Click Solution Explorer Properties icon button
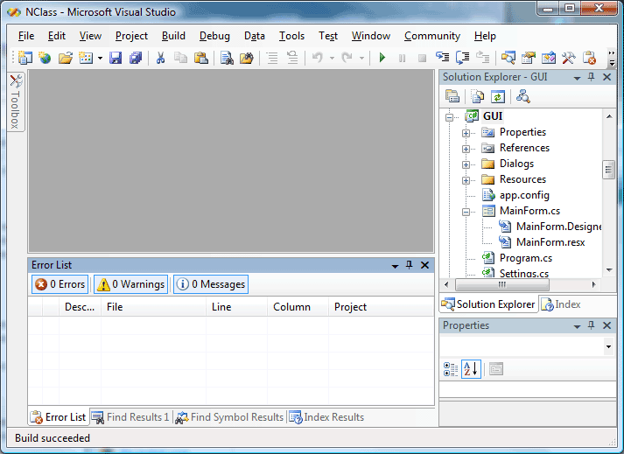The image size is (624, 454). coord(452,96)
